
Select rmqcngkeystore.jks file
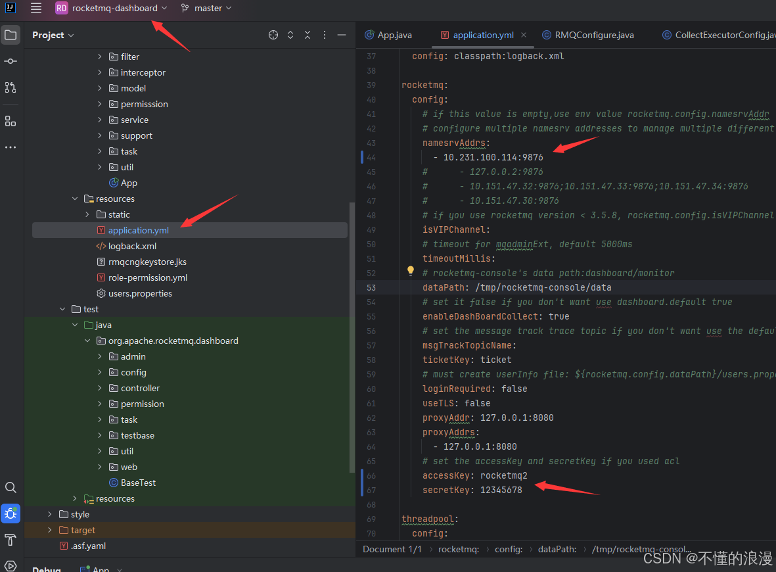click(x=141, y=262)
